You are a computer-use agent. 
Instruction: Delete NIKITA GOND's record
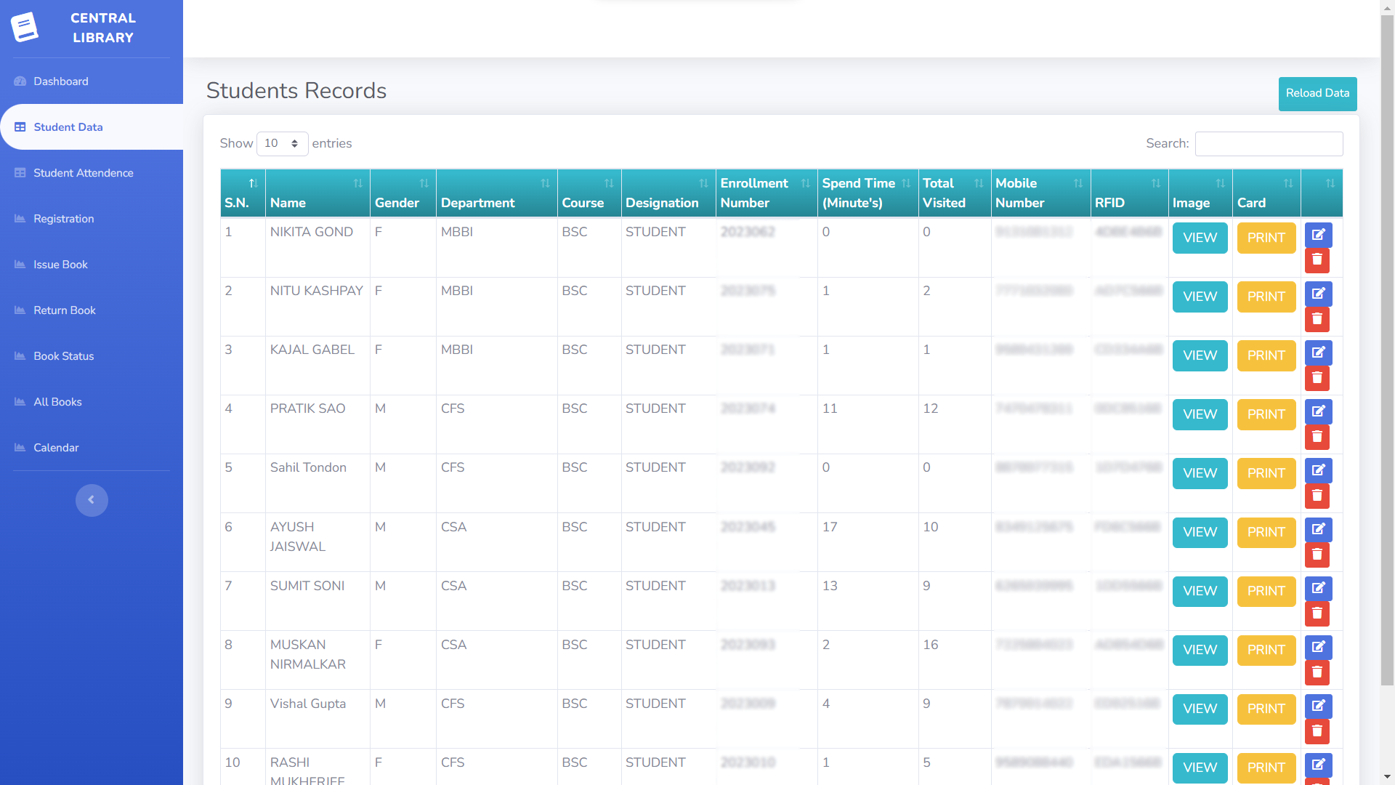coord(1317,260)
